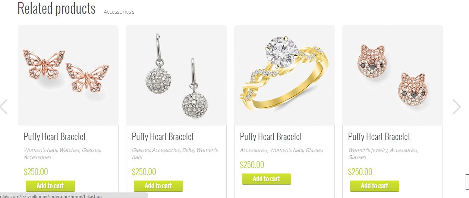
Task: Add crystal ball earrings product to cart
Action: tap(158, 186)
